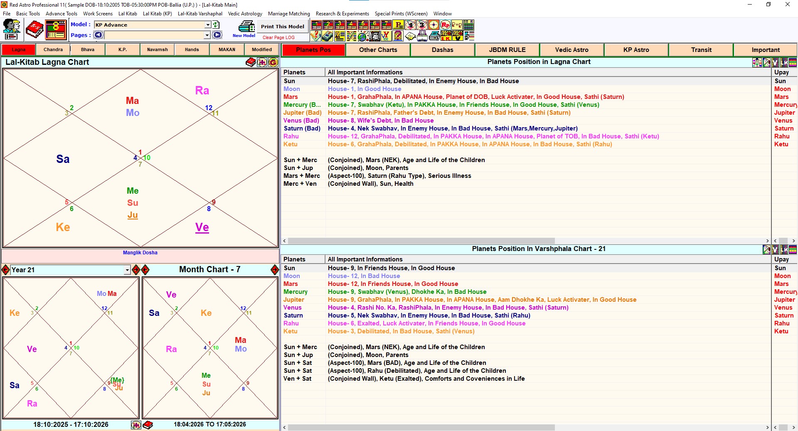Expand the Pages dropdown
Viewport: 798px width, 431px height.
(x=207, y=35)
